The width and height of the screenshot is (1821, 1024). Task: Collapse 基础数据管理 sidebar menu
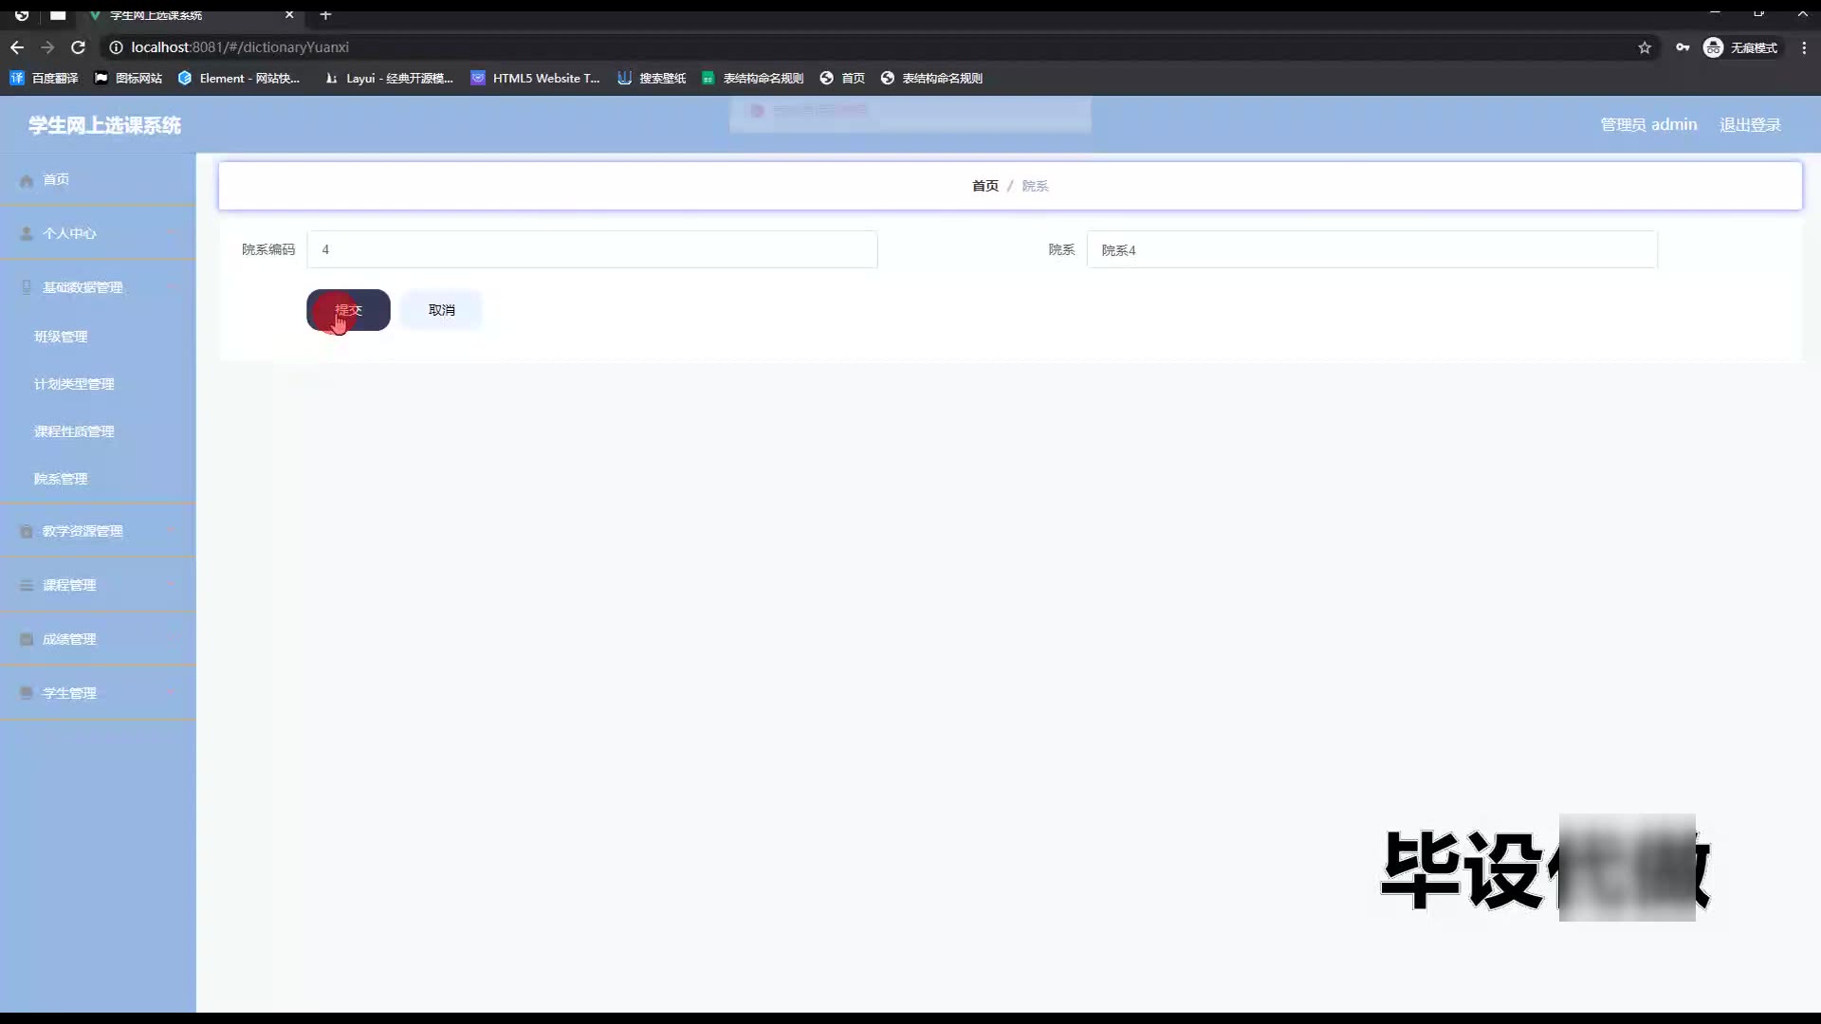coord(98,287)
